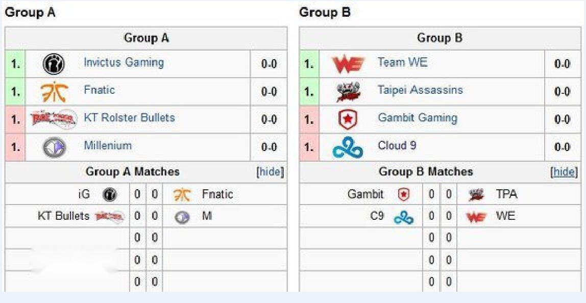Open the Invictus Gaming team link
Viewport: 586px width, 303px height.
tap(124, 63)
